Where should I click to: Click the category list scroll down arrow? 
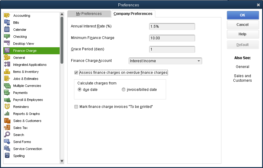(x=62, y=161)
